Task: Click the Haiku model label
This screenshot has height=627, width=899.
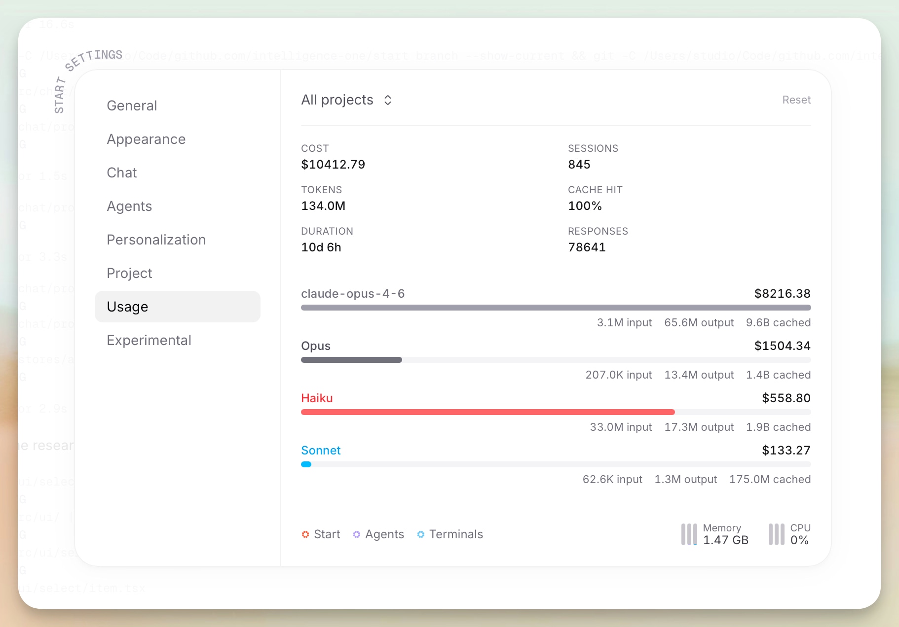Action: (317, 398)
